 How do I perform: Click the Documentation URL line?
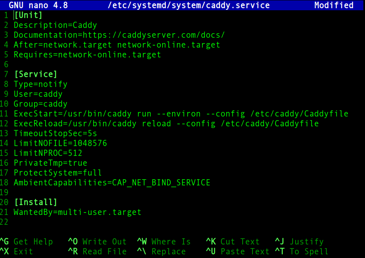point(119,35)
